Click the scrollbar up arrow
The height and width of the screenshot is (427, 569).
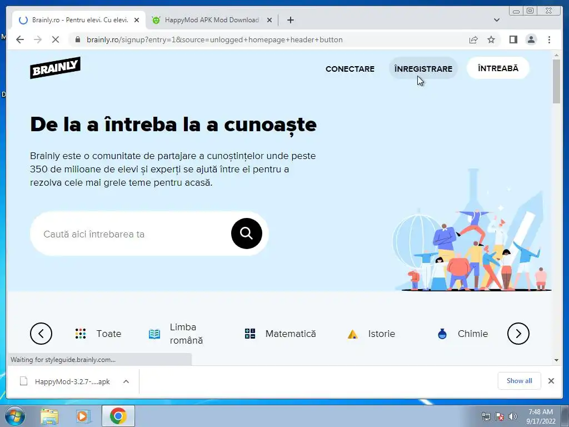pos(556,55)
